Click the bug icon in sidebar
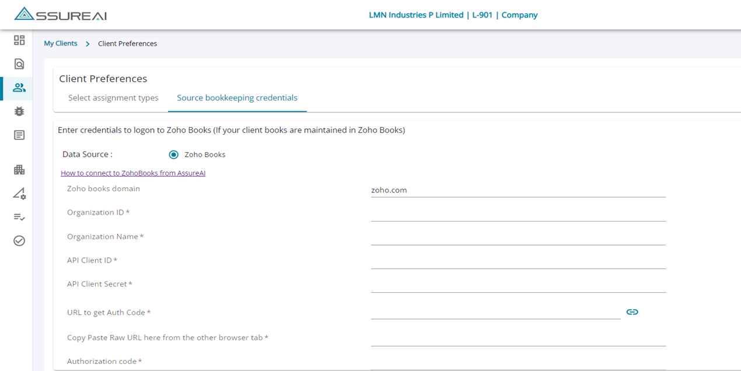This screenshot has height=371, width=741. [x=19, y=111]
